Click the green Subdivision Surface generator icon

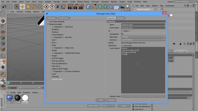pos(100,6)
